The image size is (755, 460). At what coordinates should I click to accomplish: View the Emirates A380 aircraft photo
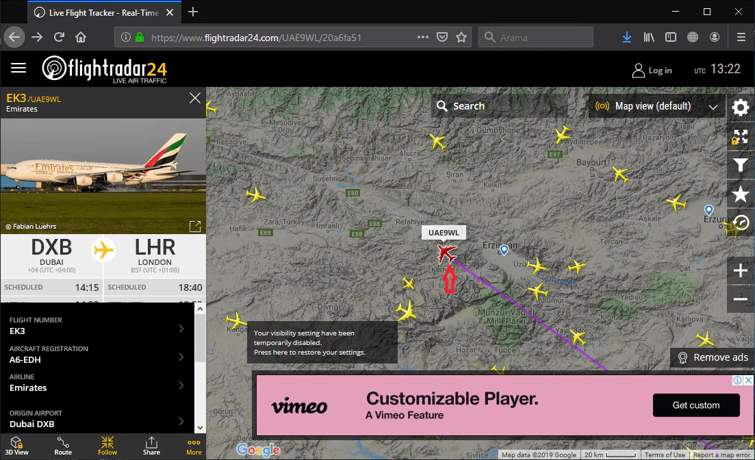[x=103, y=177]
